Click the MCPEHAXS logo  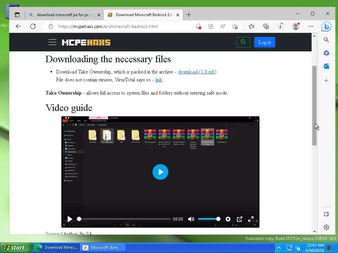pyautogui.click(x=86, y=42)
